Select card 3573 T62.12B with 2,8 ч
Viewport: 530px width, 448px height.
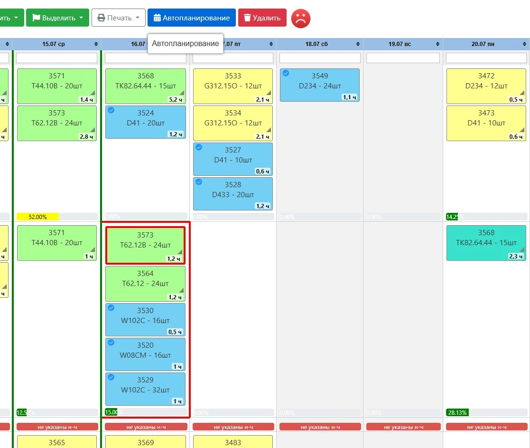tap(57, 123)
